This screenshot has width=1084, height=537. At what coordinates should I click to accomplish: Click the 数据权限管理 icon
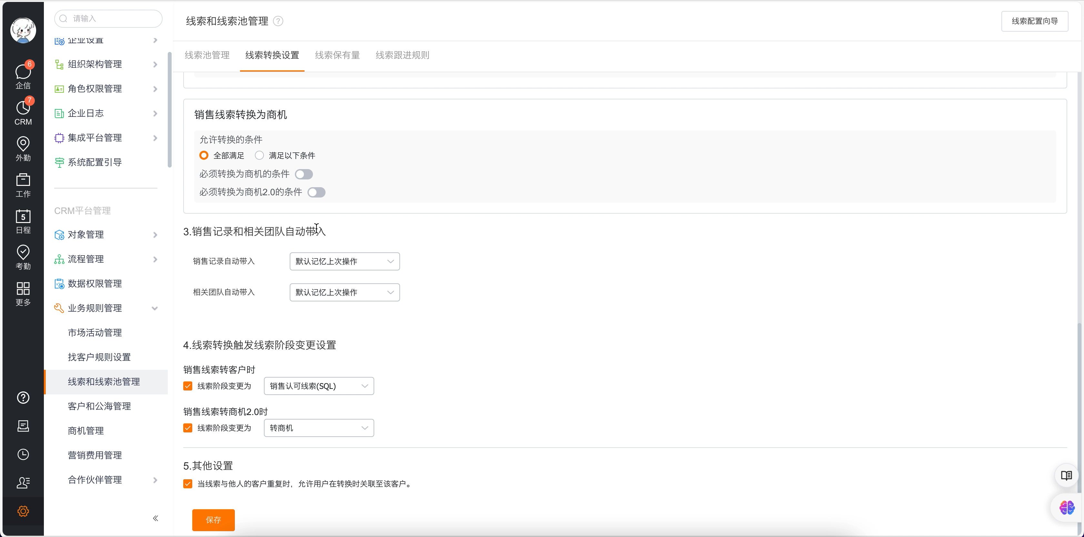pyautogui.click(x=59, y=284)
